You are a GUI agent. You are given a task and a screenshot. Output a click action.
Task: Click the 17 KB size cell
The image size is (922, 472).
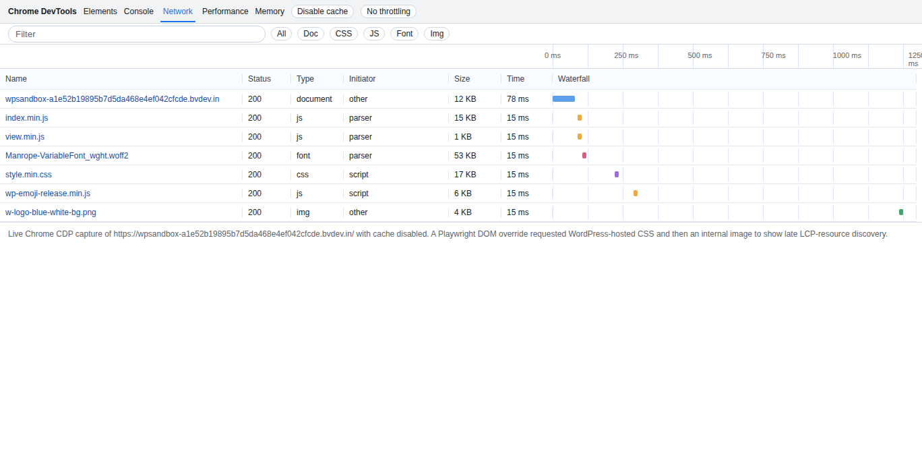[x=465, y=175]
